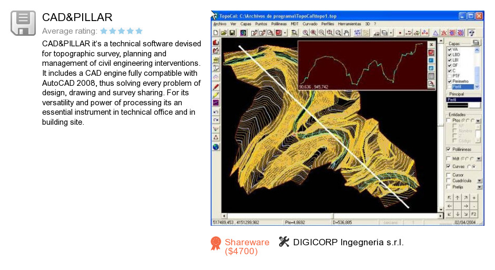
Task: Open the Capas menu
Action: pos(245,24)
